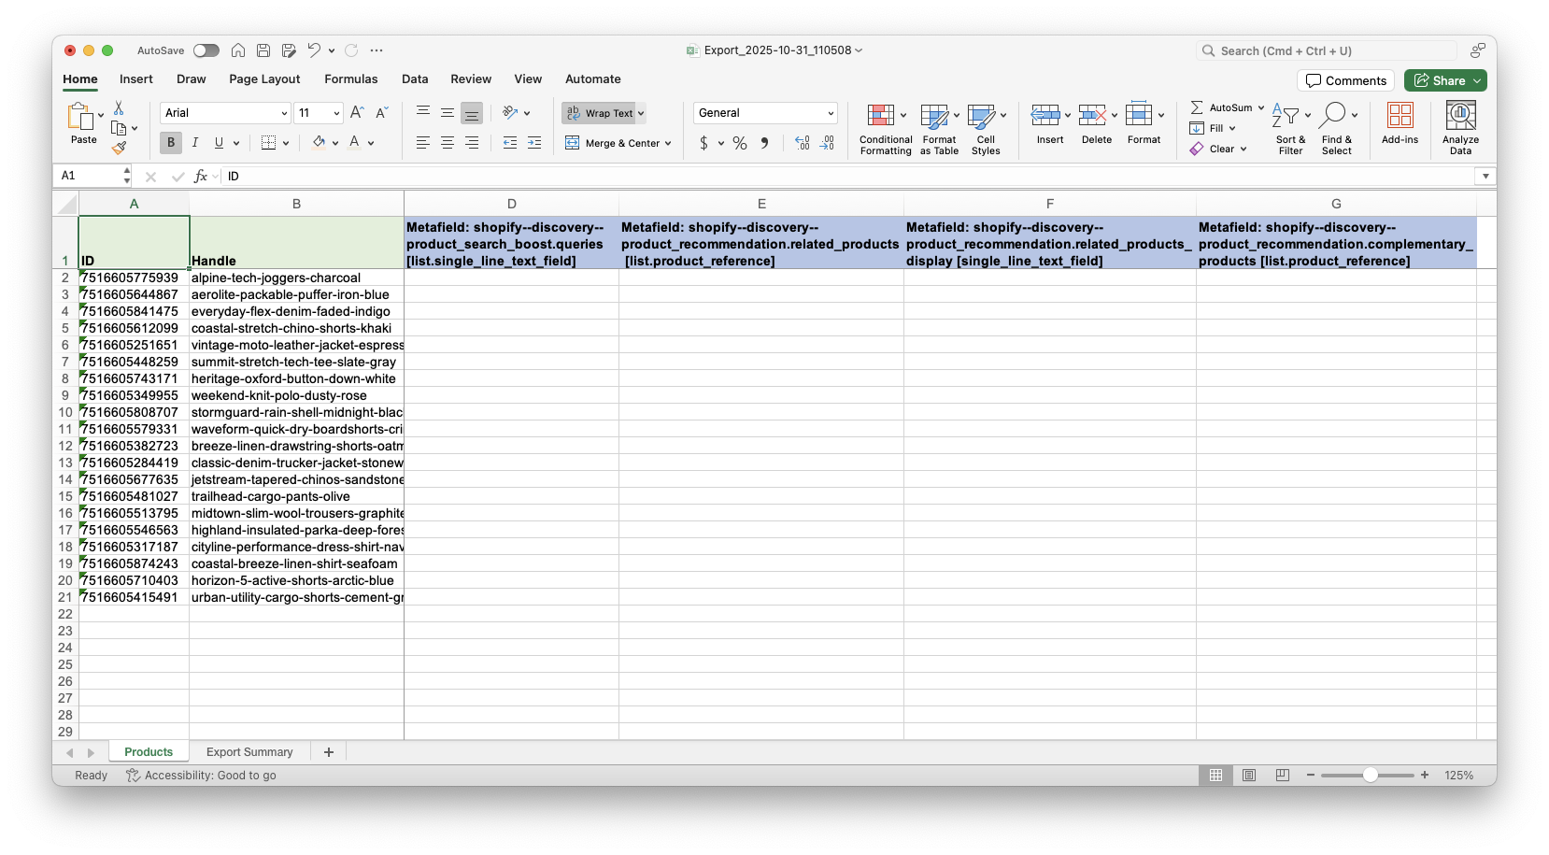Click the Sort & Filter icon
This screenshot has width=1549, height=855.
(1286, 116)
